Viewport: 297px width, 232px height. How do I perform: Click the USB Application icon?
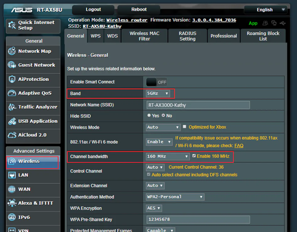[12, 121]
